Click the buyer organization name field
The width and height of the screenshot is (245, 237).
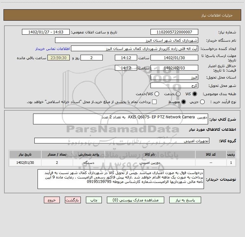[127, 40]
